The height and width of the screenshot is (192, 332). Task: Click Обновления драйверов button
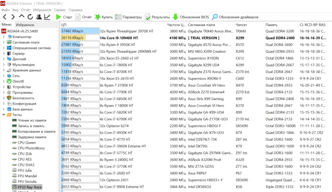[235, 17]
